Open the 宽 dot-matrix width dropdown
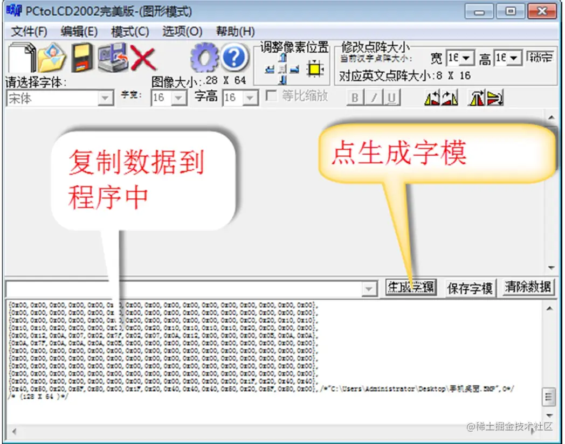Screen dimensions: 565x444 [467, 58]
